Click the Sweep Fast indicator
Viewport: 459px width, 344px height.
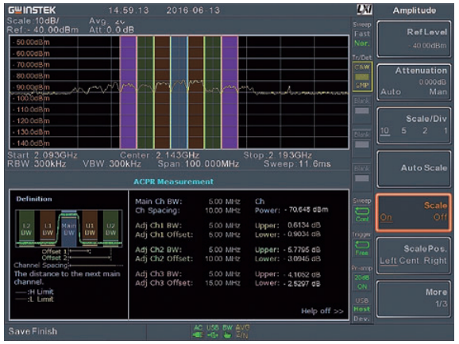362,34
